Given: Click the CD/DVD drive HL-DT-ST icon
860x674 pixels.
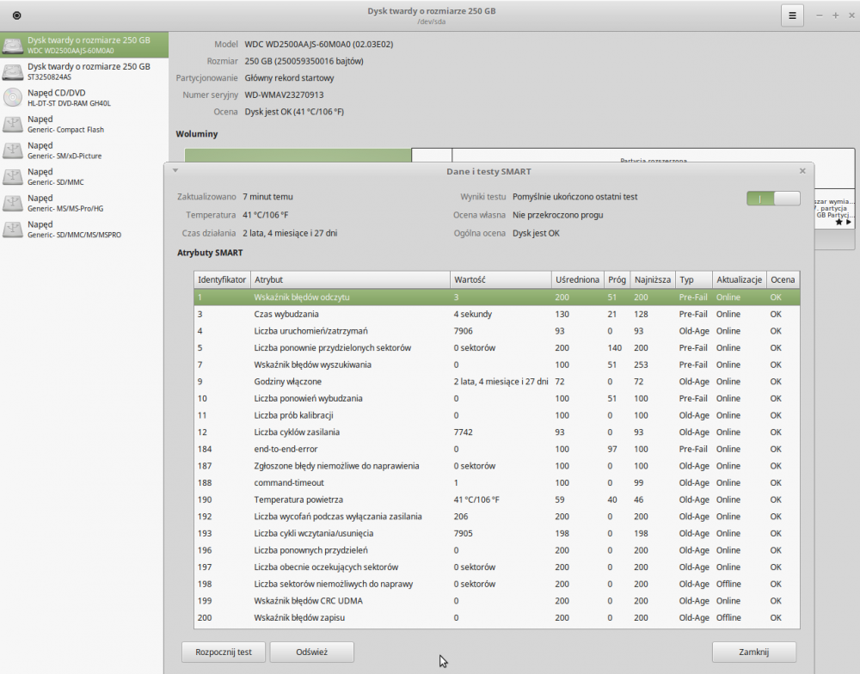Looking at the screenshot, I should pyautogui.click(x=13, y=97).
